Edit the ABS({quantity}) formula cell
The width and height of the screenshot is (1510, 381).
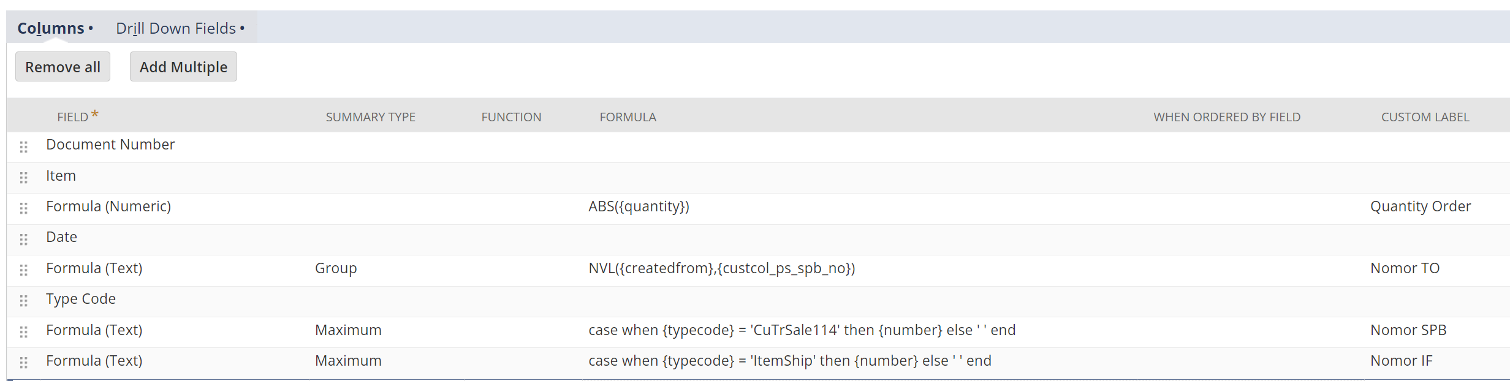pos(639,206)
